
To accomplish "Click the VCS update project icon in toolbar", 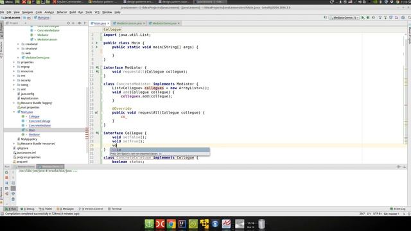I will (380, 17).
